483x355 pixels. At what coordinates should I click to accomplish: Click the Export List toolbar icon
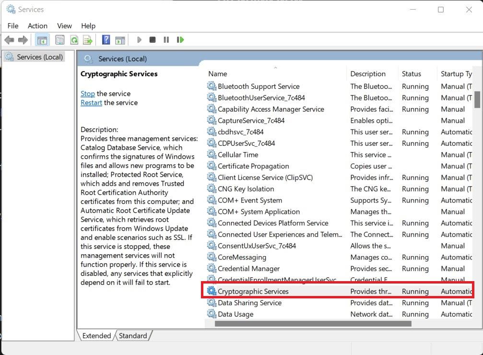pos(87,40)
